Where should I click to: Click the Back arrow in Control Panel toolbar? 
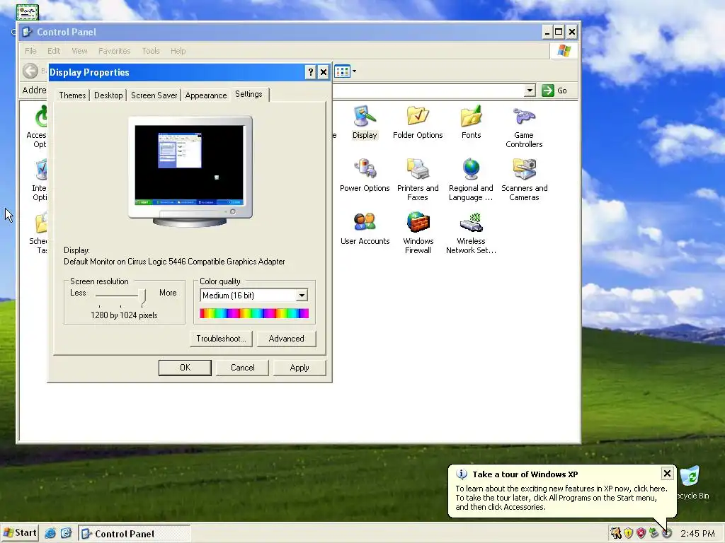tap(30, 71)
